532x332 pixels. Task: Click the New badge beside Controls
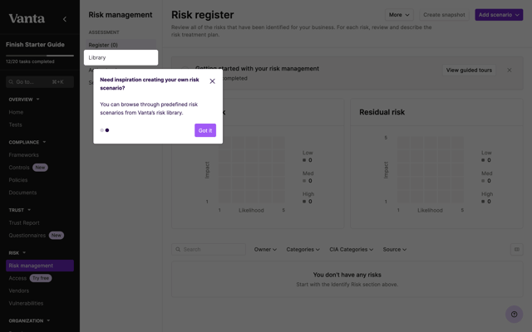[x=40, y=168]
